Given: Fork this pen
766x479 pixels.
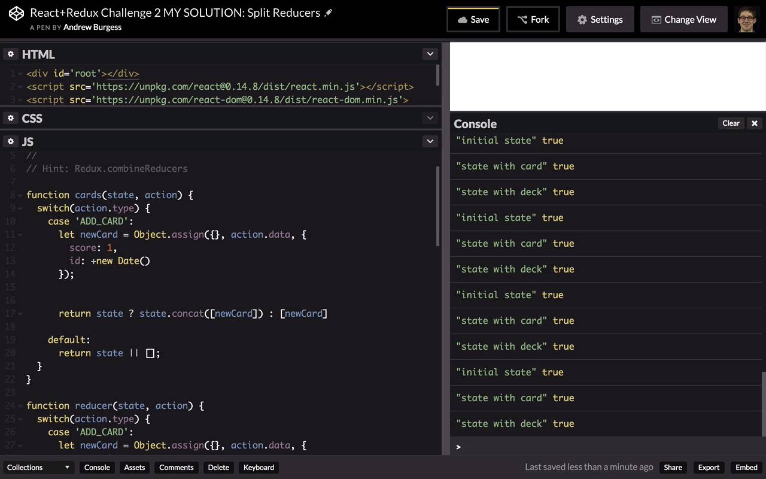Looking at the screenshot, I should coord(533,19).
